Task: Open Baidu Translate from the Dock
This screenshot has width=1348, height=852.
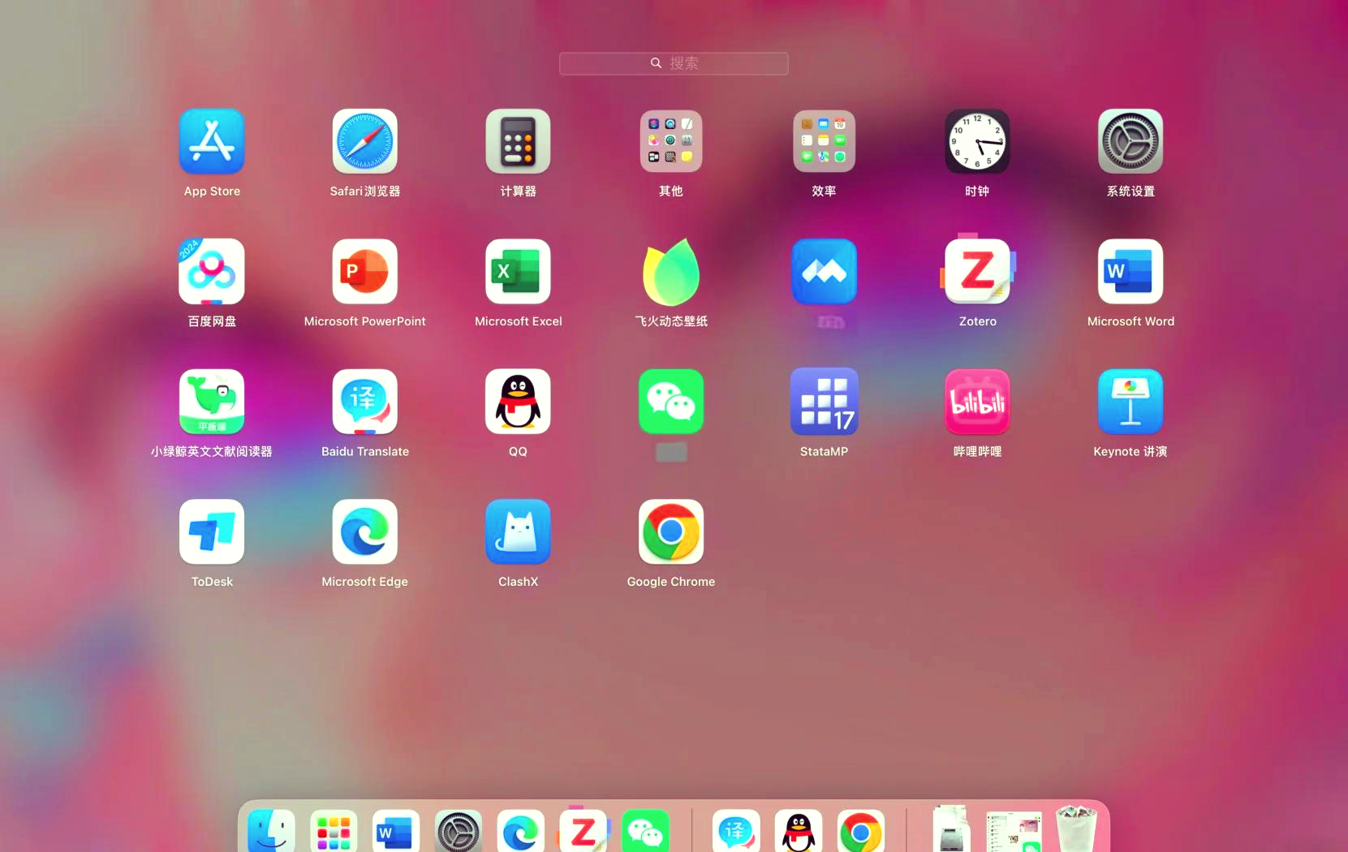Action: pyautogui.click(x=737, y=831)
